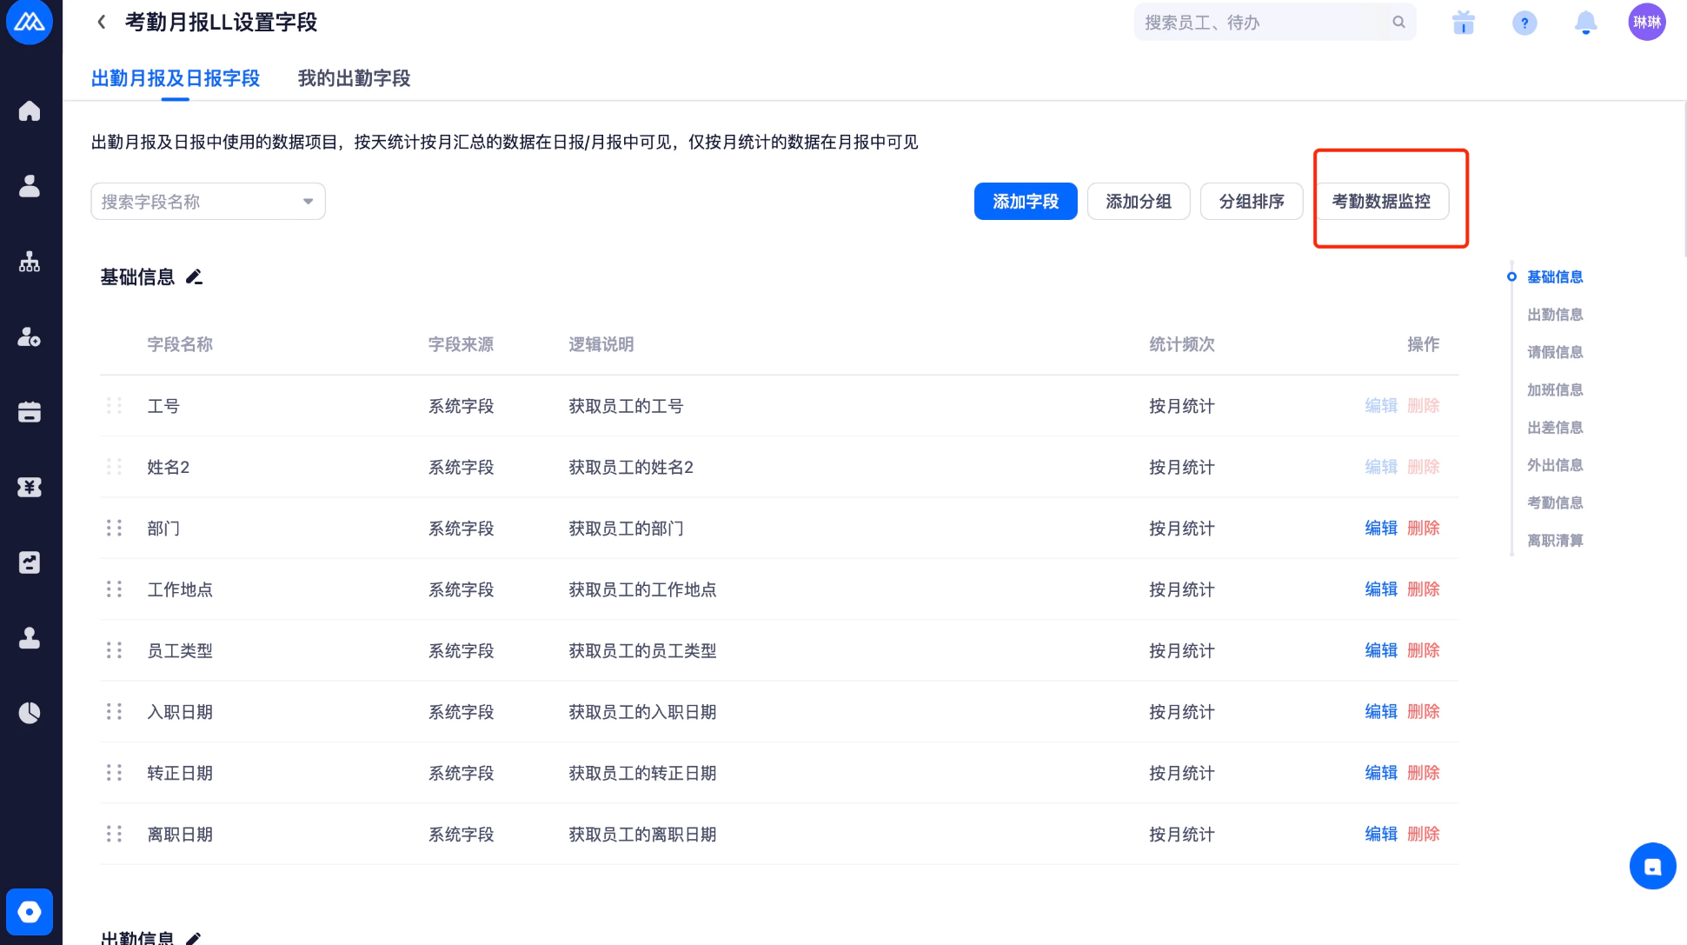Screen dimensions: 1687x945
Task: Edit the 工作地点 field
Action: pyautogui.click(x=1381, y=589)
